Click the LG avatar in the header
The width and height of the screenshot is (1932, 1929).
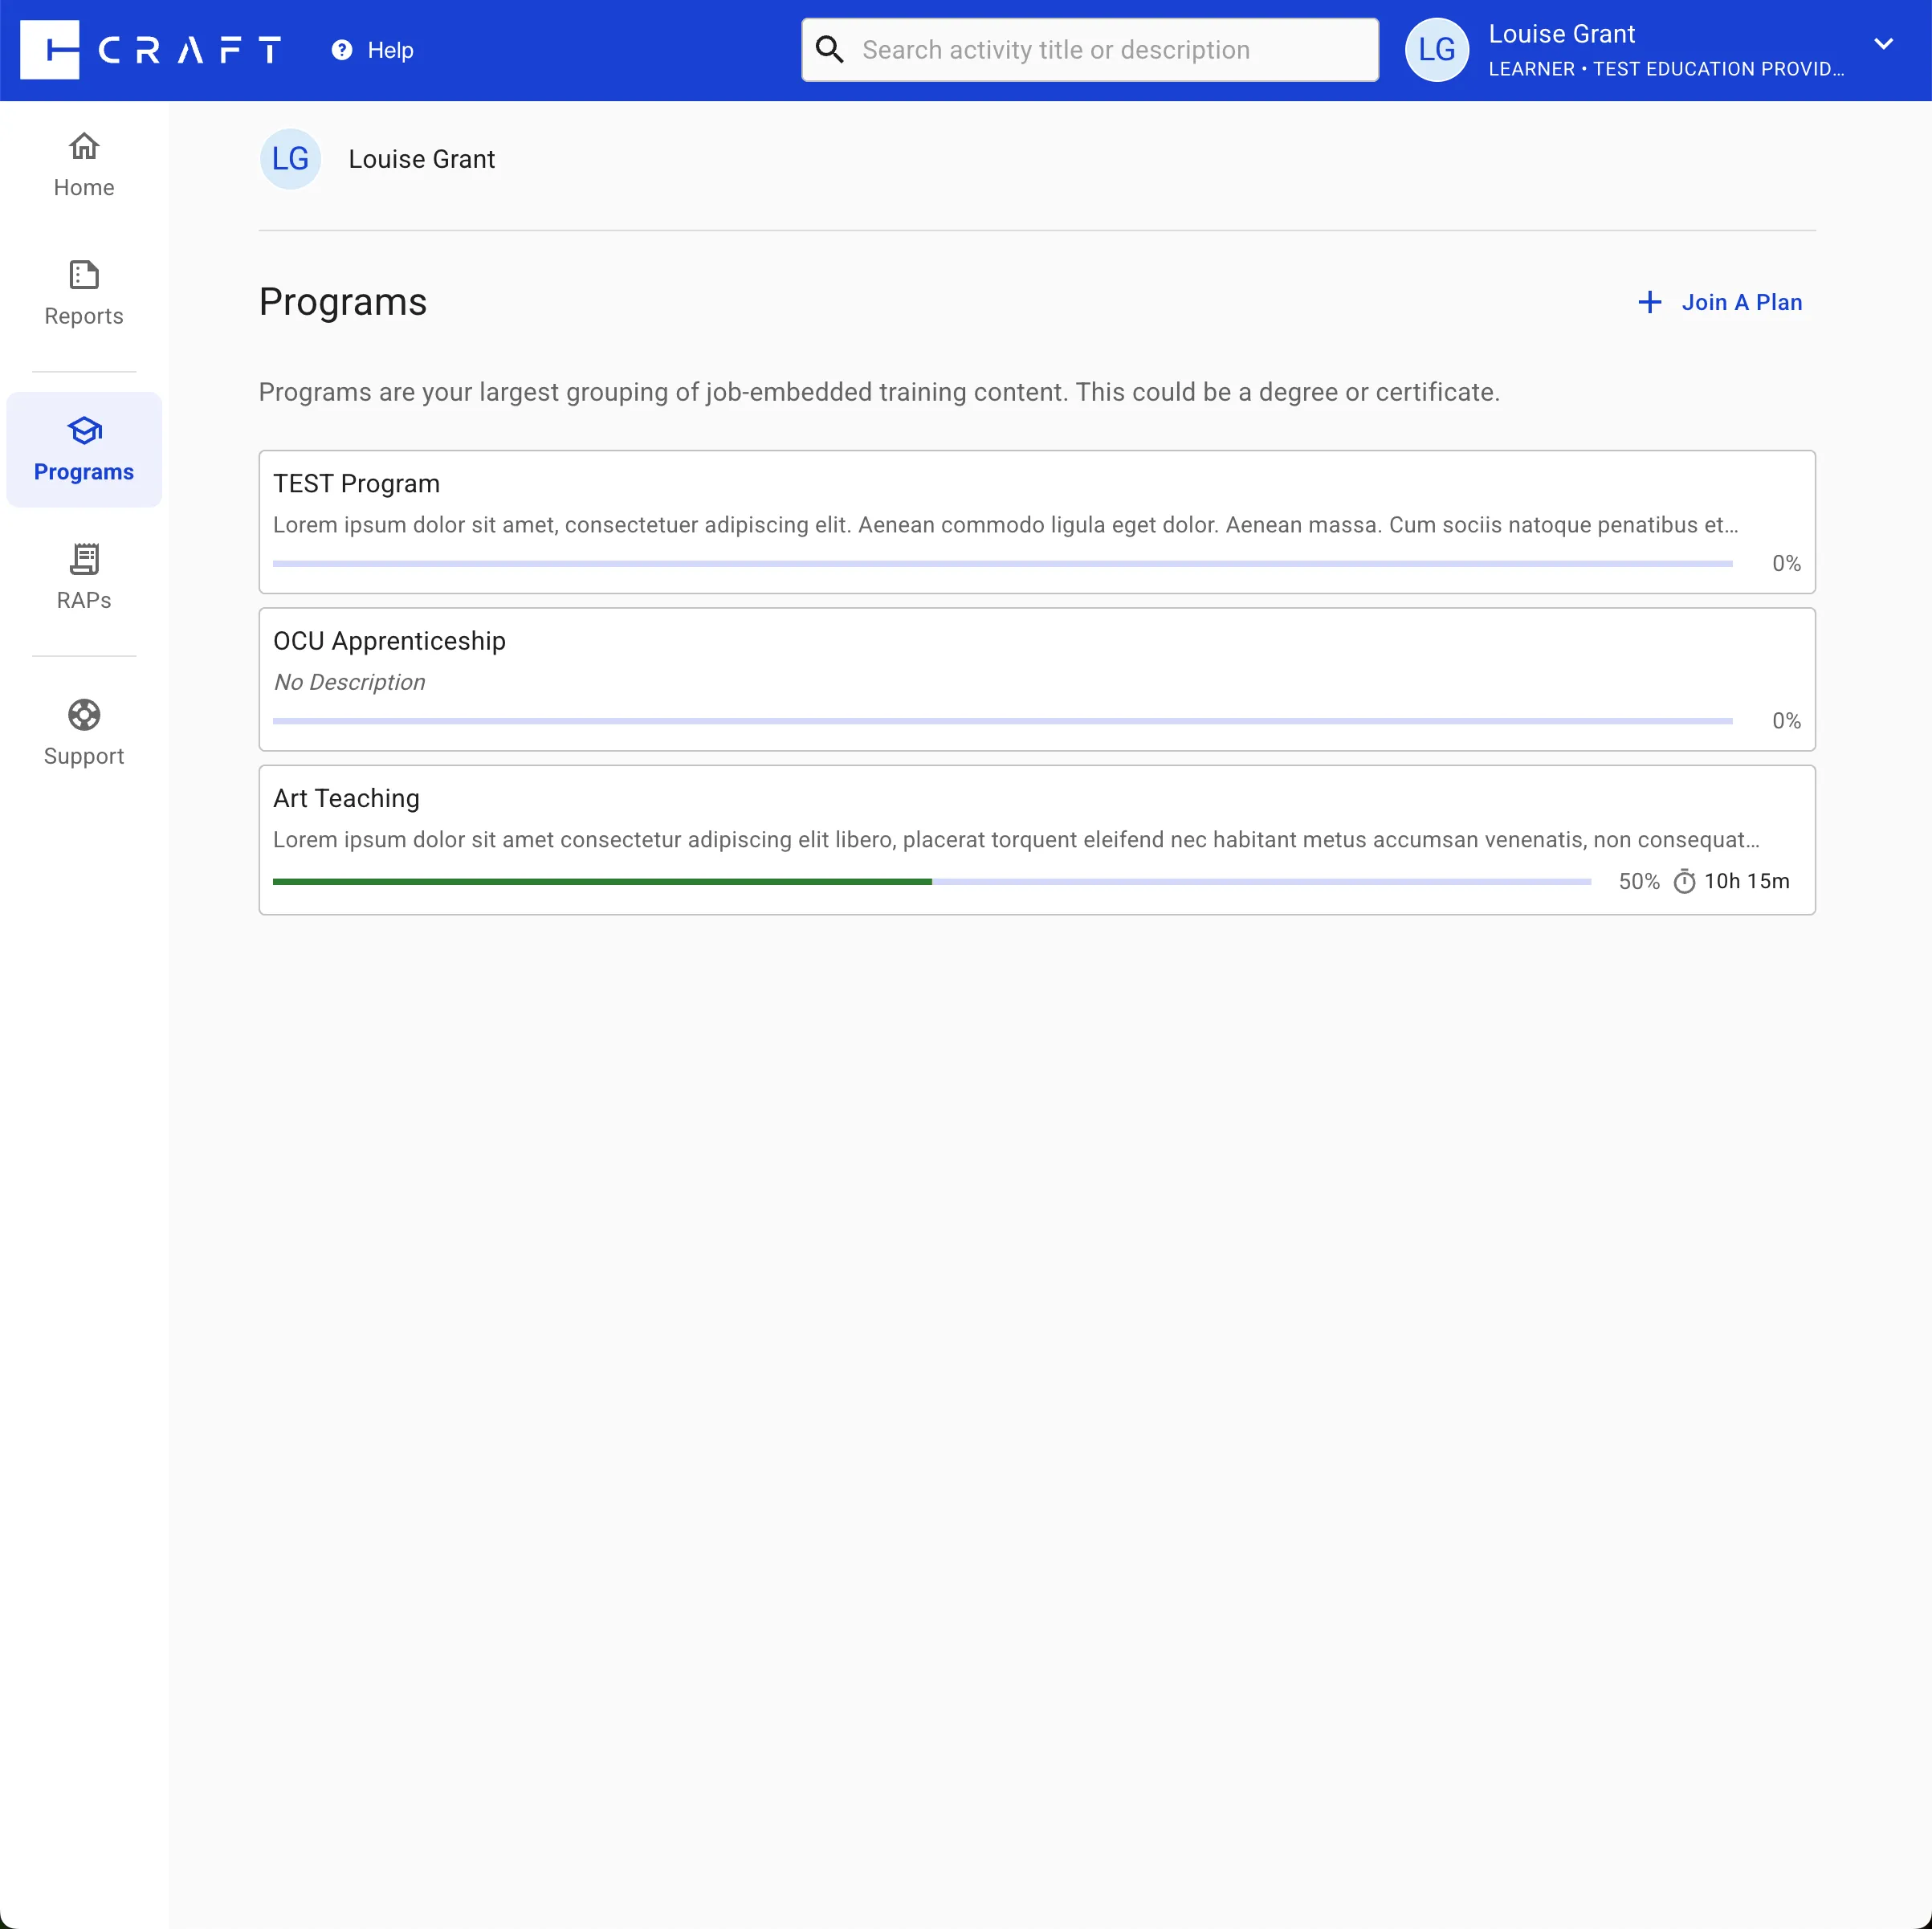tap(1436, 50)
